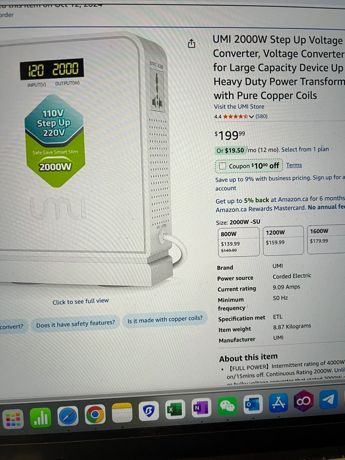Image resolution: width=345 pixels, height=460 pixels.
Task: Ask 'Is it made with copper coils?'
Action: (165, 319)
